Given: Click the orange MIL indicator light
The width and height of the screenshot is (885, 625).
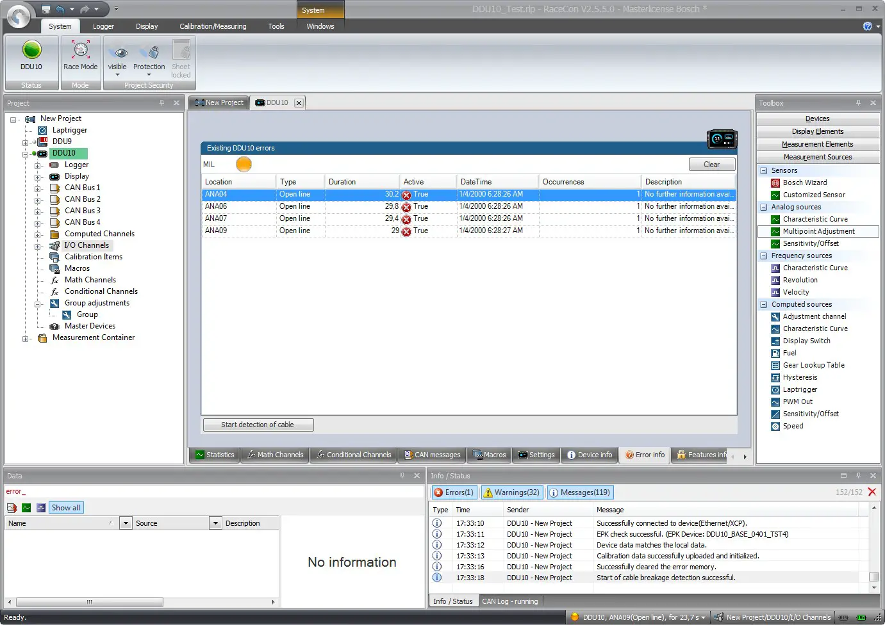Looking at the screenshot, I should (244, 165).
